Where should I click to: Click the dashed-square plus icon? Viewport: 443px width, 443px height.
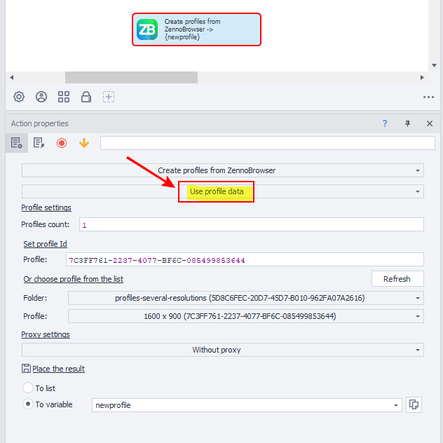click(109, 97)
